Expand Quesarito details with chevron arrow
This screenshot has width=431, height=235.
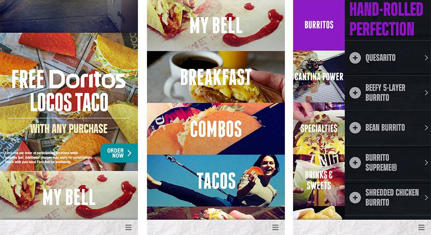(426, 58)
